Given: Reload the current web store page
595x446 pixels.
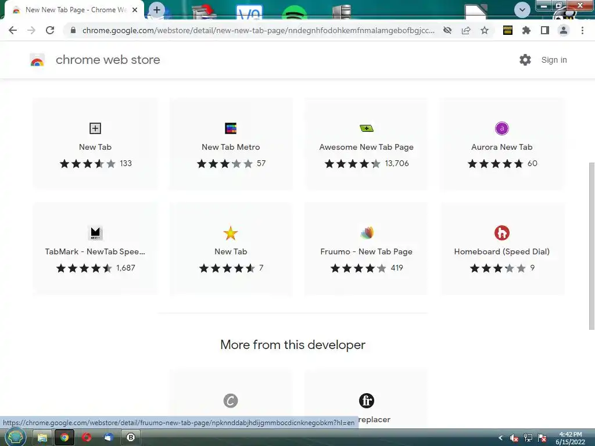Looking at the screenshot, I should 50,30.
